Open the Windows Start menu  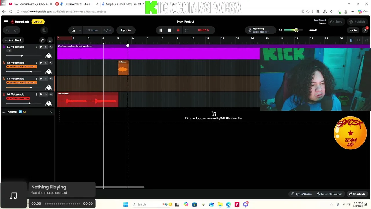pos(126,204)
